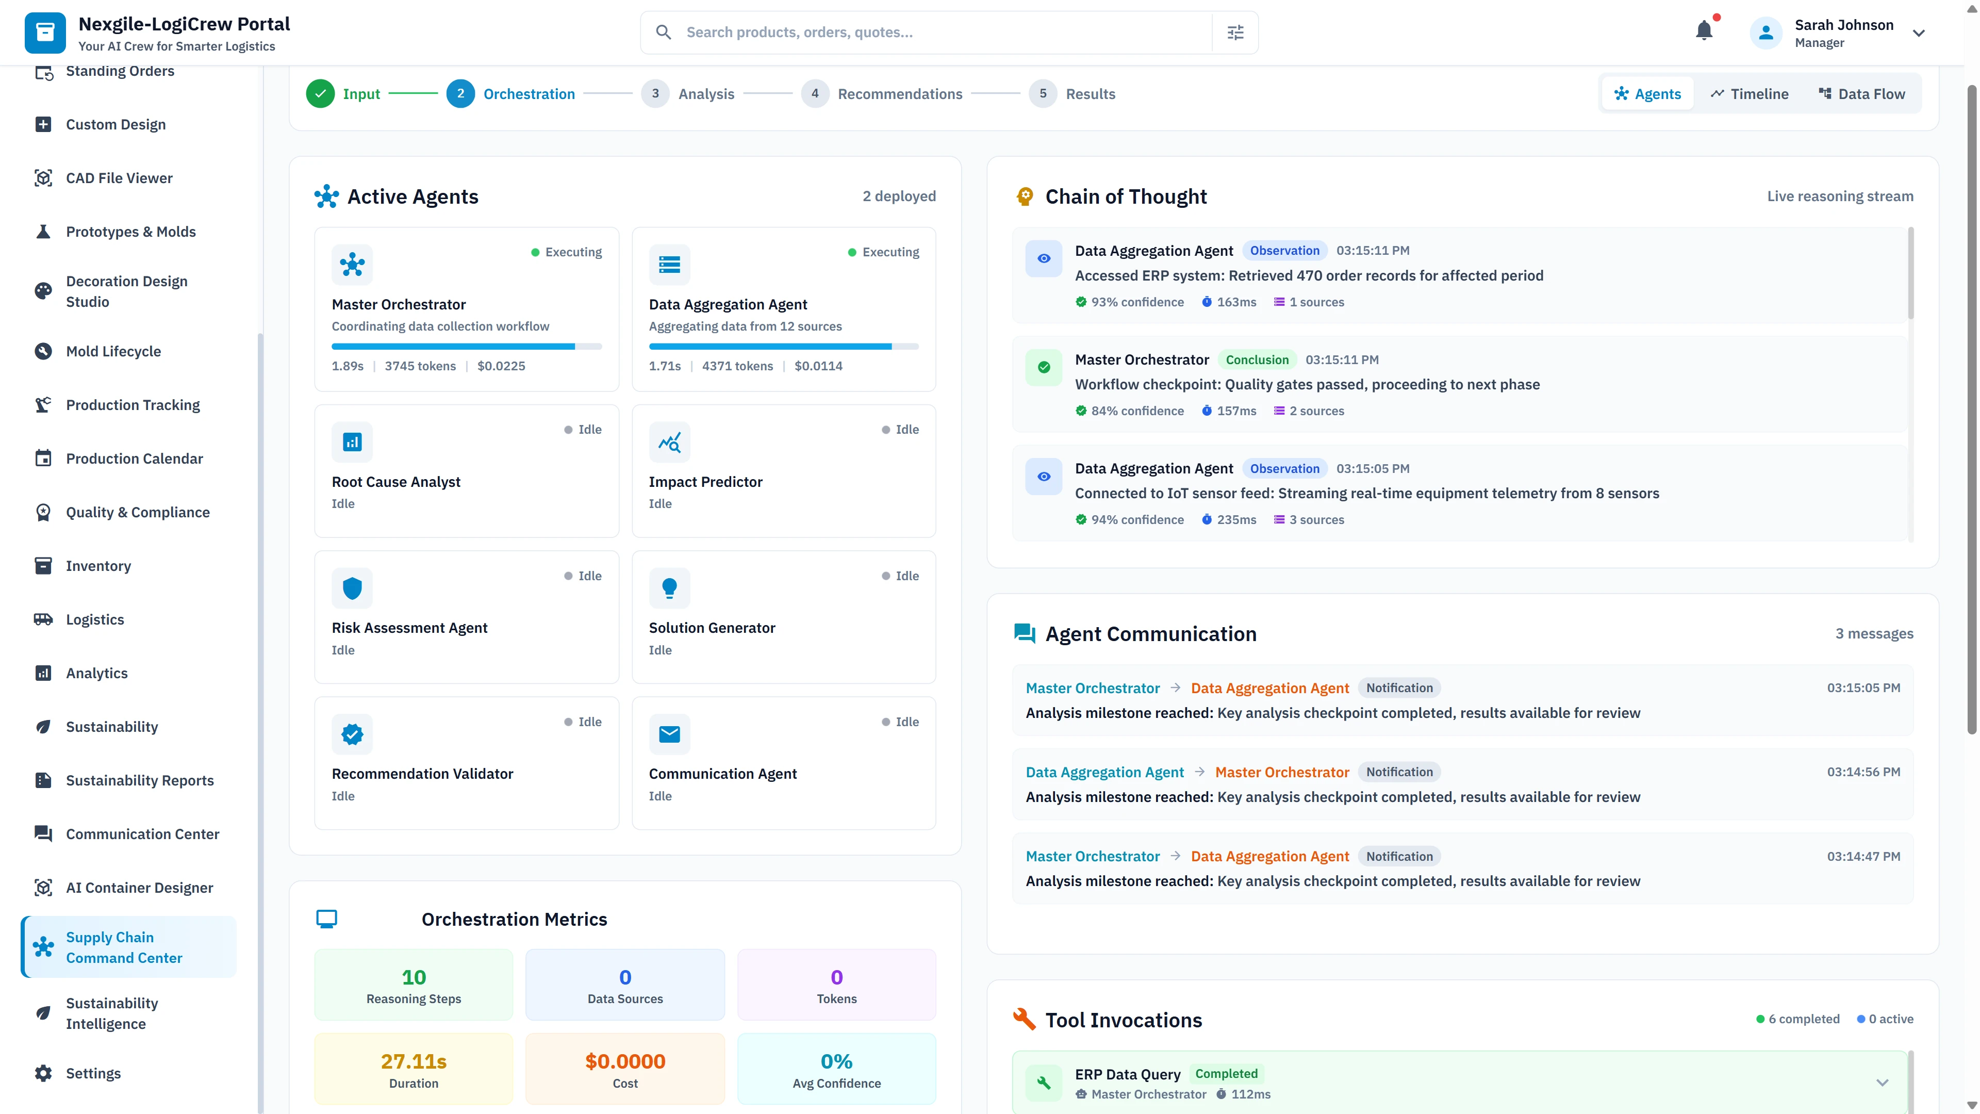Open the Orchestration step circle
This screenshot has height=1114, width=1980.
(460, 93)
